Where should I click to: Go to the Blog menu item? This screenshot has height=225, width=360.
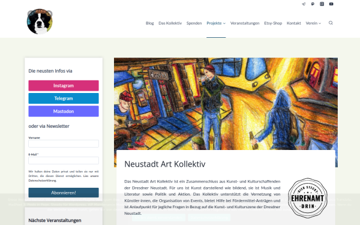[x=149, y=23]
